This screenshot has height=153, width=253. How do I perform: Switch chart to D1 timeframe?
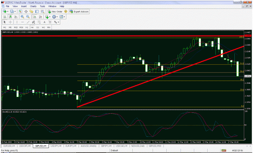(x=38, y=28)
